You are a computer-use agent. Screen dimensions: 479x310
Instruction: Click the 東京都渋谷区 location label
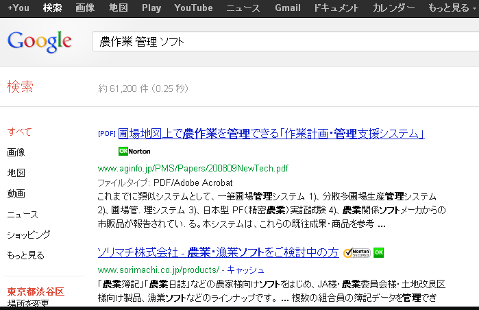pyautogui.click(x=36, y=291)
